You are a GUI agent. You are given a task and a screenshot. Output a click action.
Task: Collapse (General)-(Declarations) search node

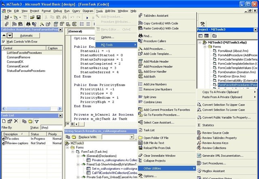[x=78, y=156]
